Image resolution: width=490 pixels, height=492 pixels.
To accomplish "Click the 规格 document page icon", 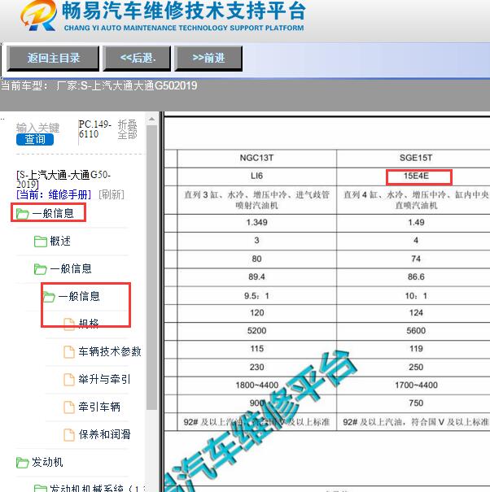I will click(x=69, y=324).
